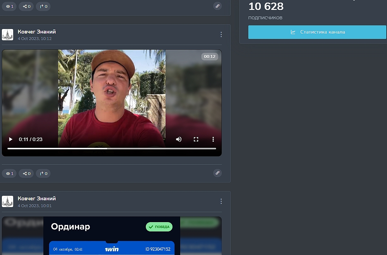
Task: Open the video player's three-dot options menu
Action: [213, 139]
